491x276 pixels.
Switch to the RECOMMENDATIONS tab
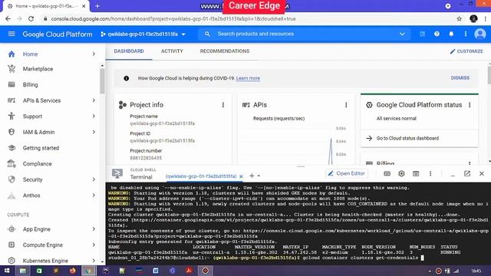[x=225, y=51]
